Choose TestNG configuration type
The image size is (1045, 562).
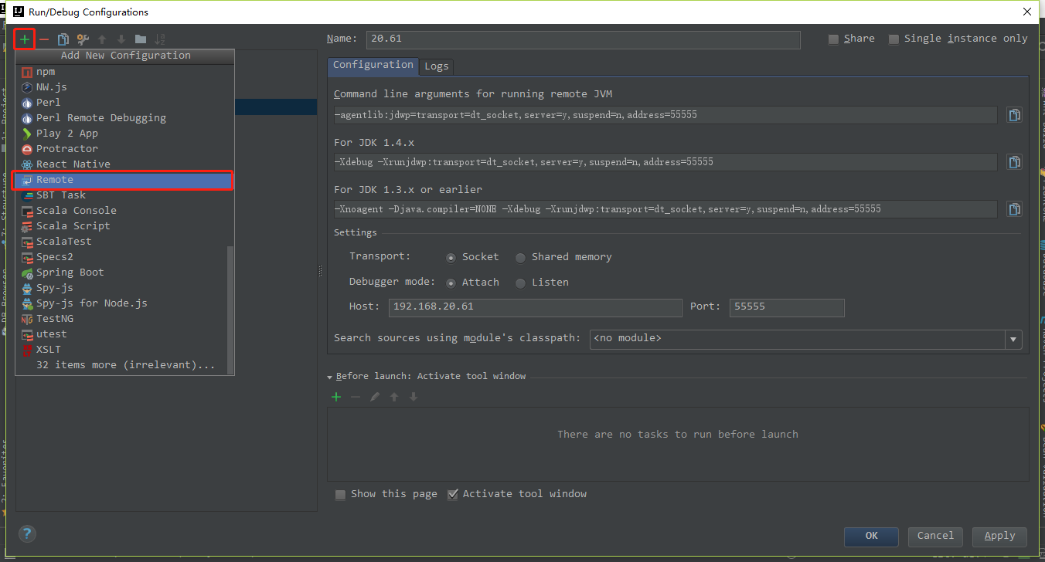124,319
